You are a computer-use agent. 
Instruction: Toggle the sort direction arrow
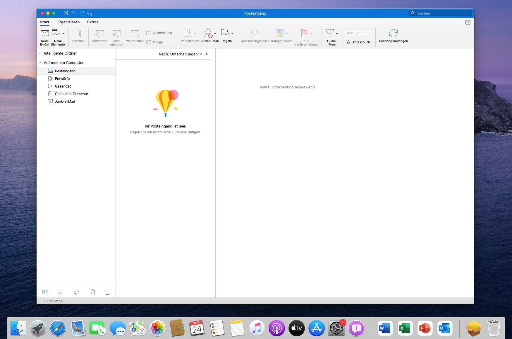coord(207,54)
